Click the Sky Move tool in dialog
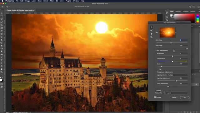 tap(151, 27)
